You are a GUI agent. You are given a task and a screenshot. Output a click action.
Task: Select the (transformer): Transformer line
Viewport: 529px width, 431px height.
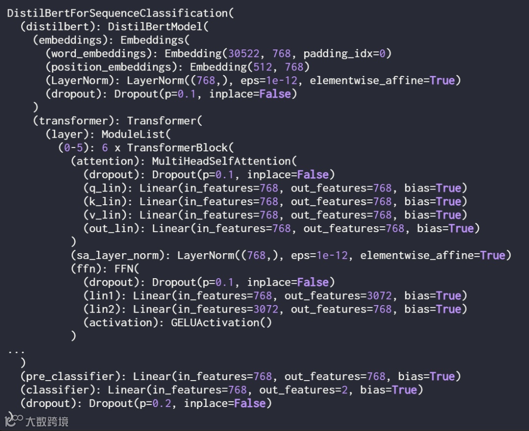117,121
